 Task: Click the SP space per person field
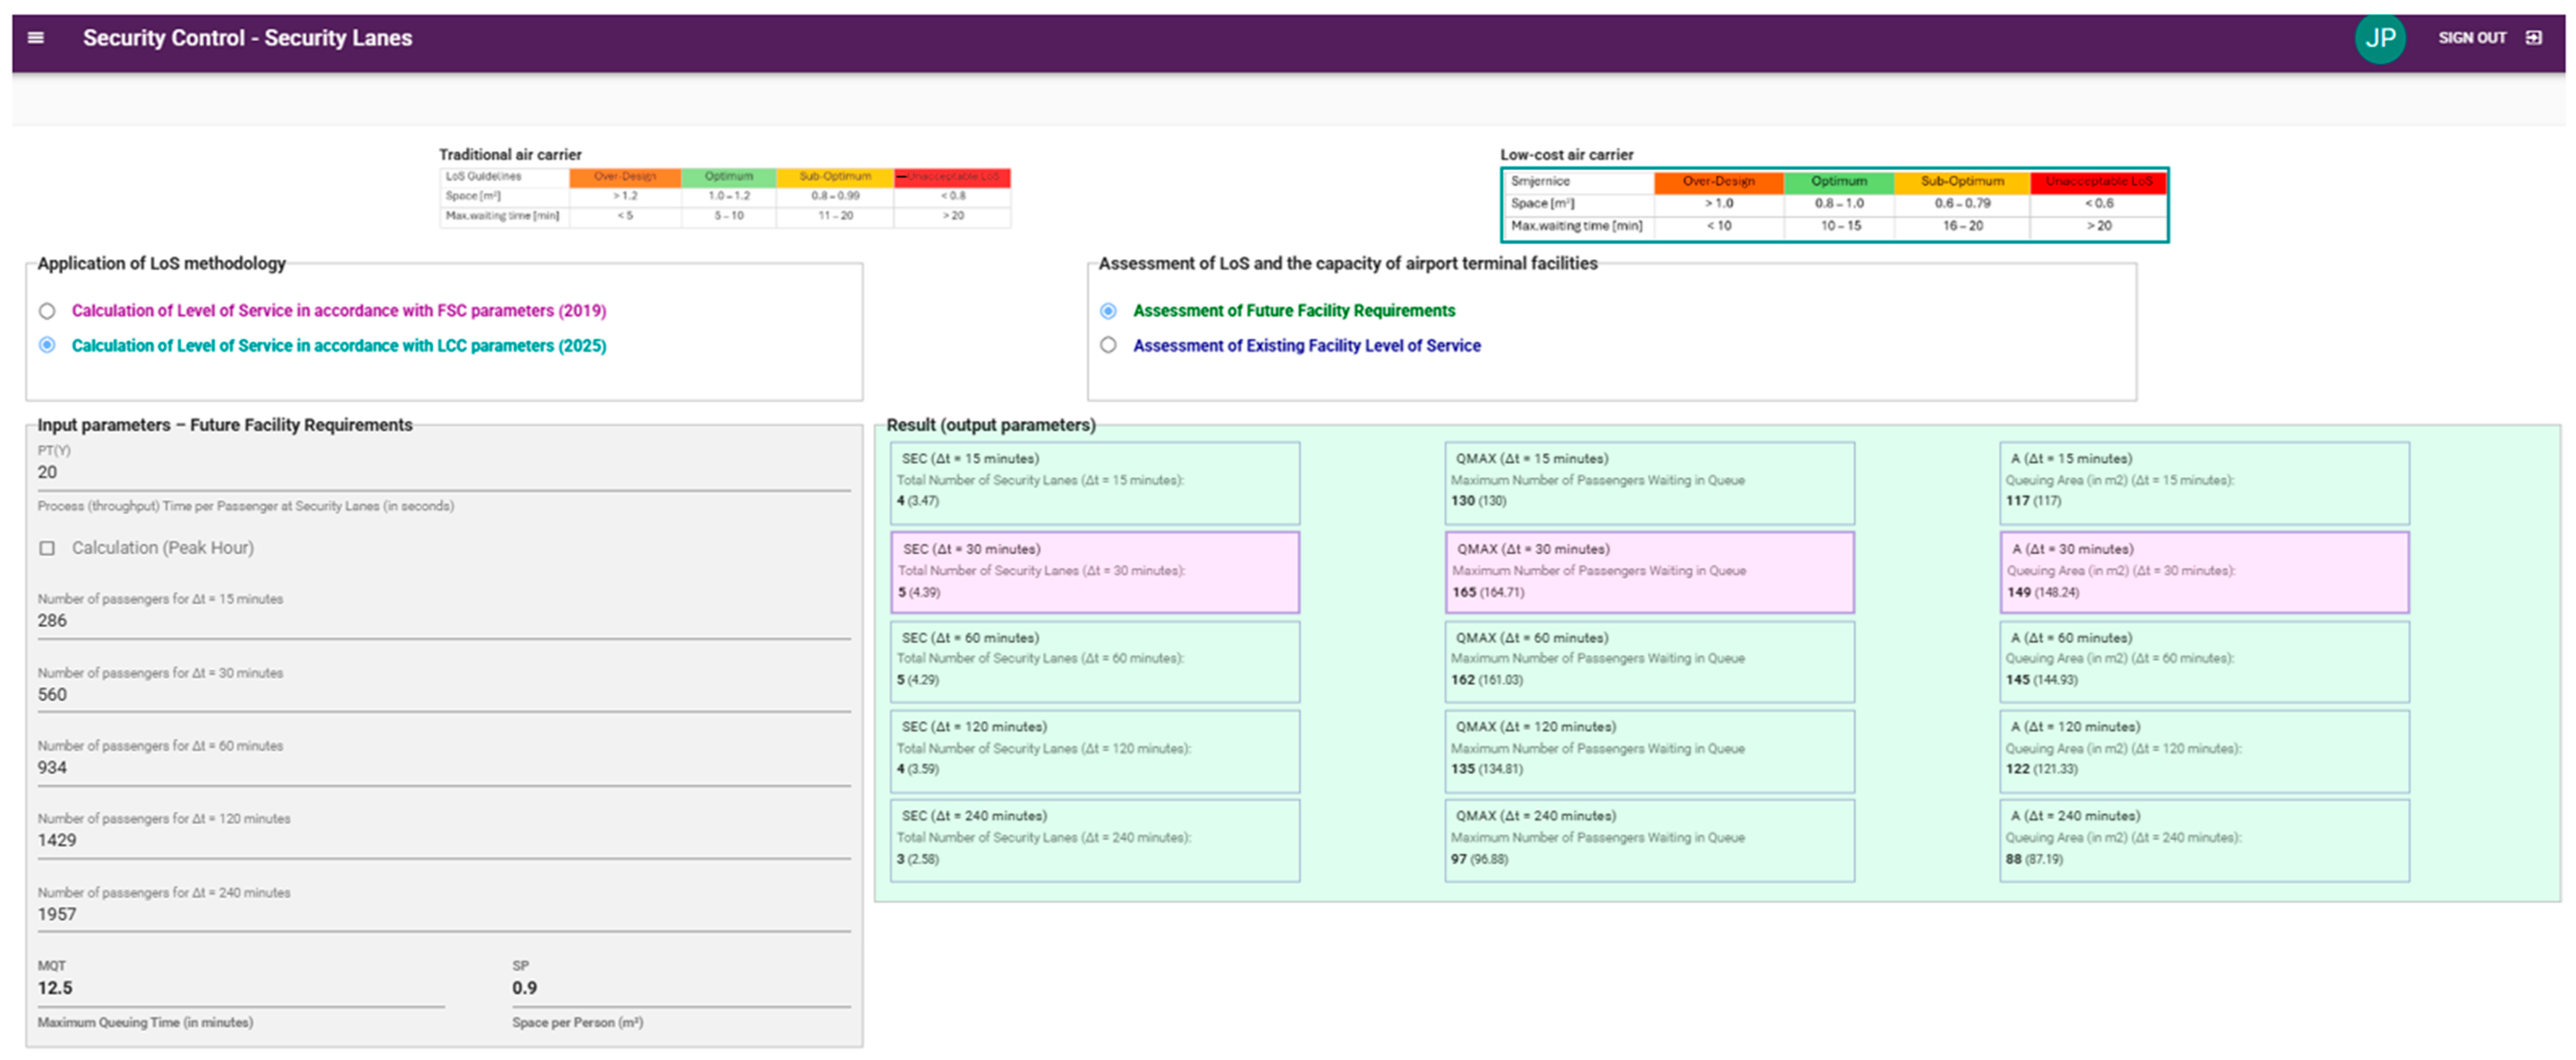[x=680, y=988]
